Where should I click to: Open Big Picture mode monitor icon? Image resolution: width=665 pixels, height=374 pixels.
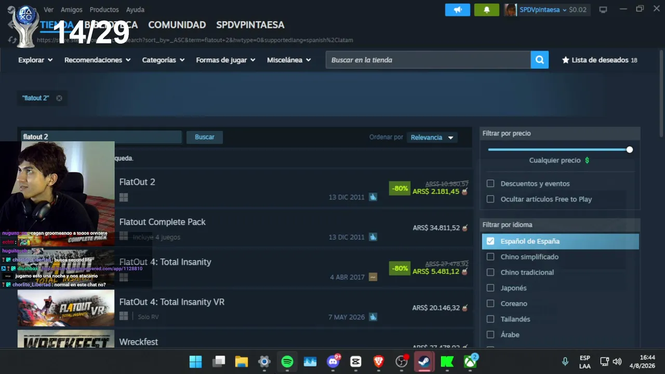point(603,10)
